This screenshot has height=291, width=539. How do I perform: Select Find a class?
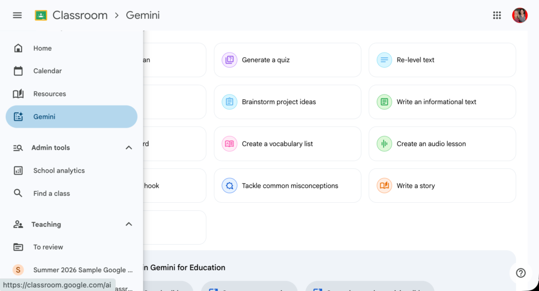pos(72,193)
